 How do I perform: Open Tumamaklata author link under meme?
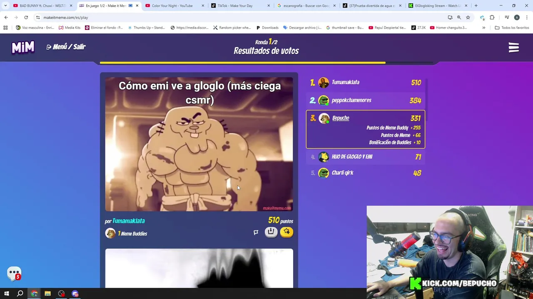click(x=128, y=221)
